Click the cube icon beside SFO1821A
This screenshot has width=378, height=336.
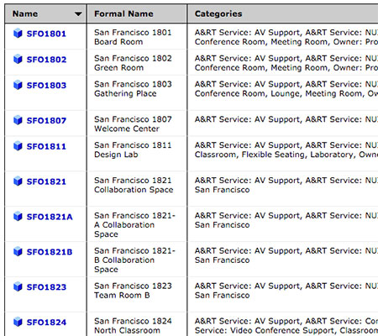[18, 217]
